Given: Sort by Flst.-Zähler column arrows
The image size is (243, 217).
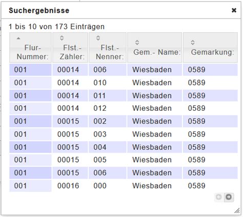Looking at the screenshot, I should [62, 38].
